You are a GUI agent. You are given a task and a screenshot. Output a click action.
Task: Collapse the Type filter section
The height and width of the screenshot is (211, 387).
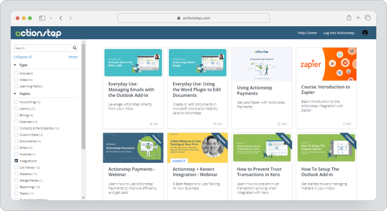click(x=15, y=65)
